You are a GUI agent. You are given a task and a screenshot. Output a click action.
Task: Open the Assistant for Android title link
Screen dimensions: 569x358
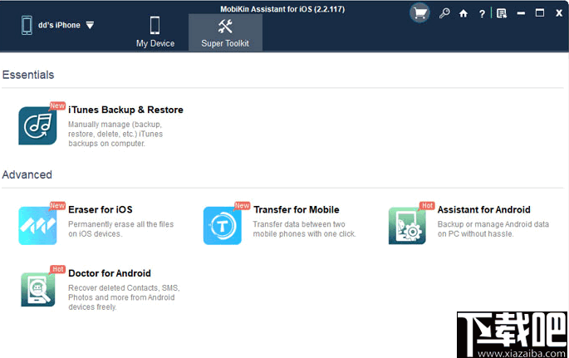pyautogui.click(x=483, y=209)
